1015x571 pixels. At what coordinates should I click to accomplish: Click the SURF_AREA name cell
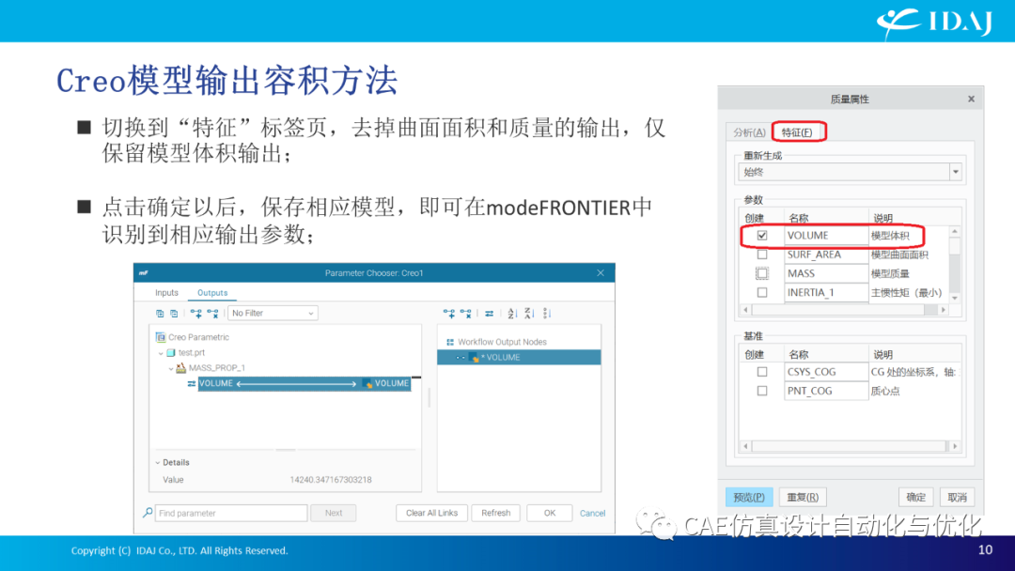click(x=826, y=255)
